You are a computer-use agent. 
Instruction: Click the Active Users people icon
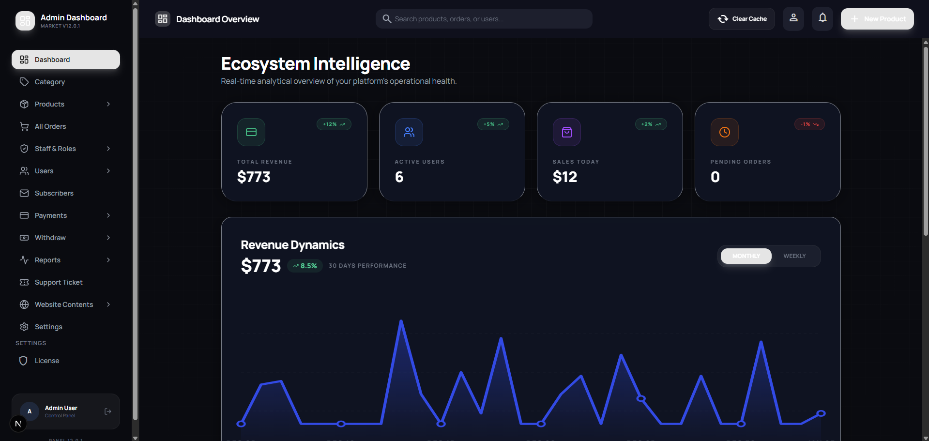click(x=409, y=132)
